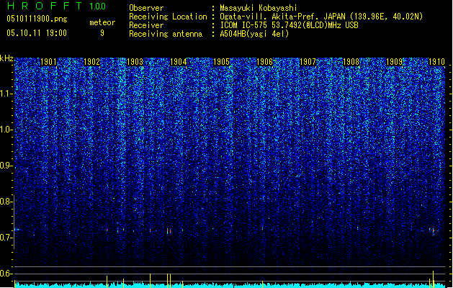Click the 1907 time marker
Viewport: 453px width, 288px height.
(308, 62)
